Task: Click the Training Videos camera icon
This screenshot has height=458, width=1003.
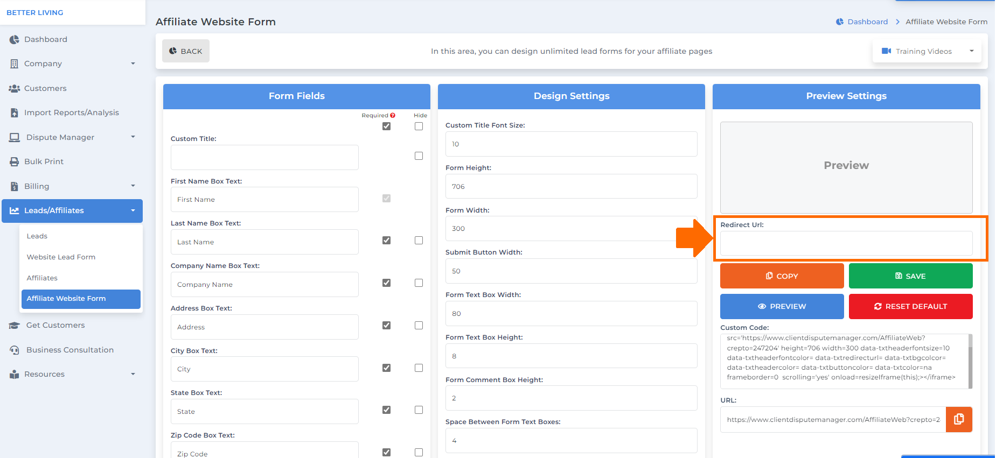Action: [x=886, y=51]
